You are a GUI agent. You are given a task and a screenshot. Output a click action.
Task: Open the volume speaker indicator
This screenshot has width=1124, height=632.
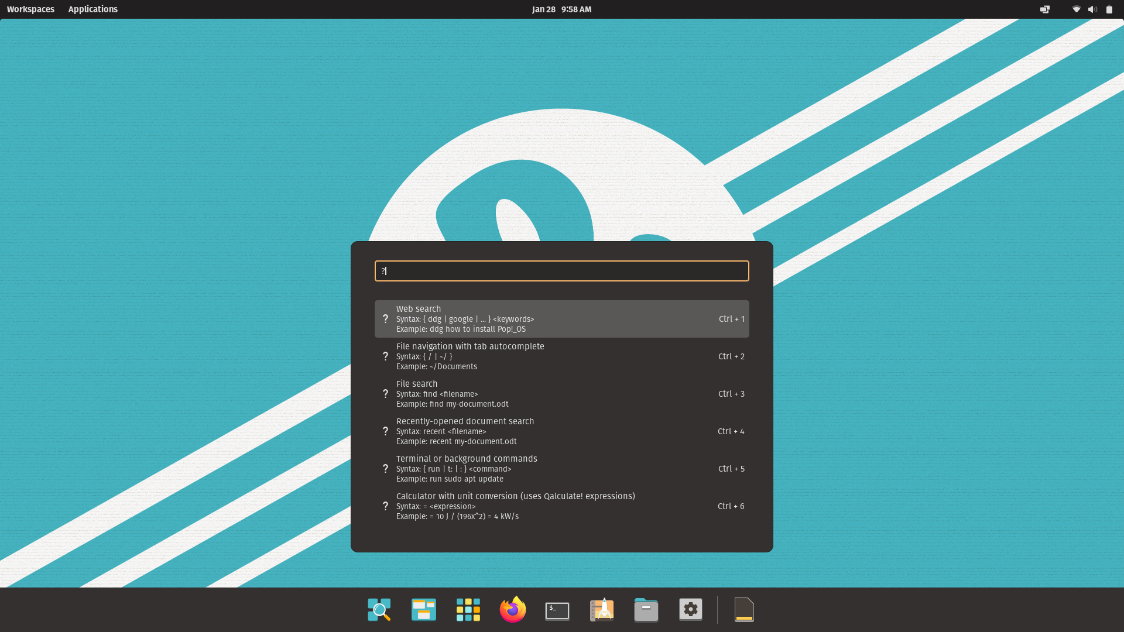(1092, 9)
